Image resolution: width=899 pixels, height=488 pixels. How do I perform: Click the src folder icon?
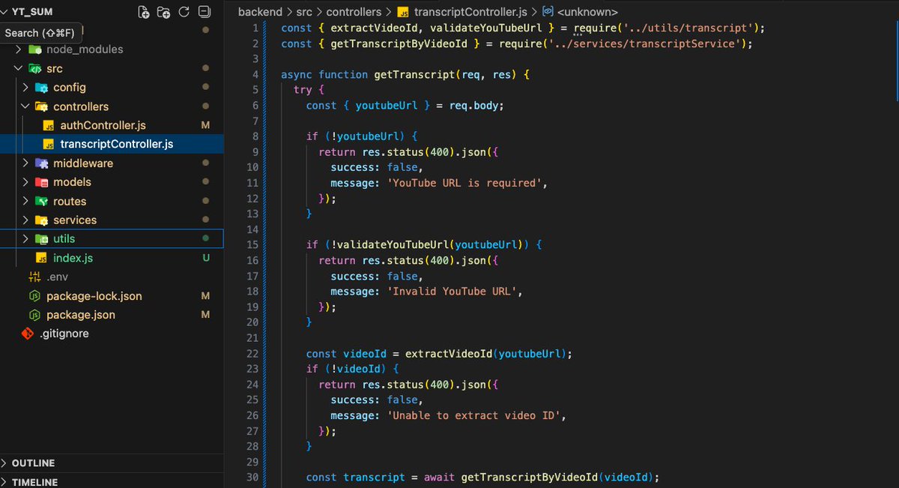click(34, 68)
